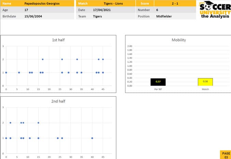Select the Position label cell
This screenshot has height=159, width=231.
pos(144,16)
